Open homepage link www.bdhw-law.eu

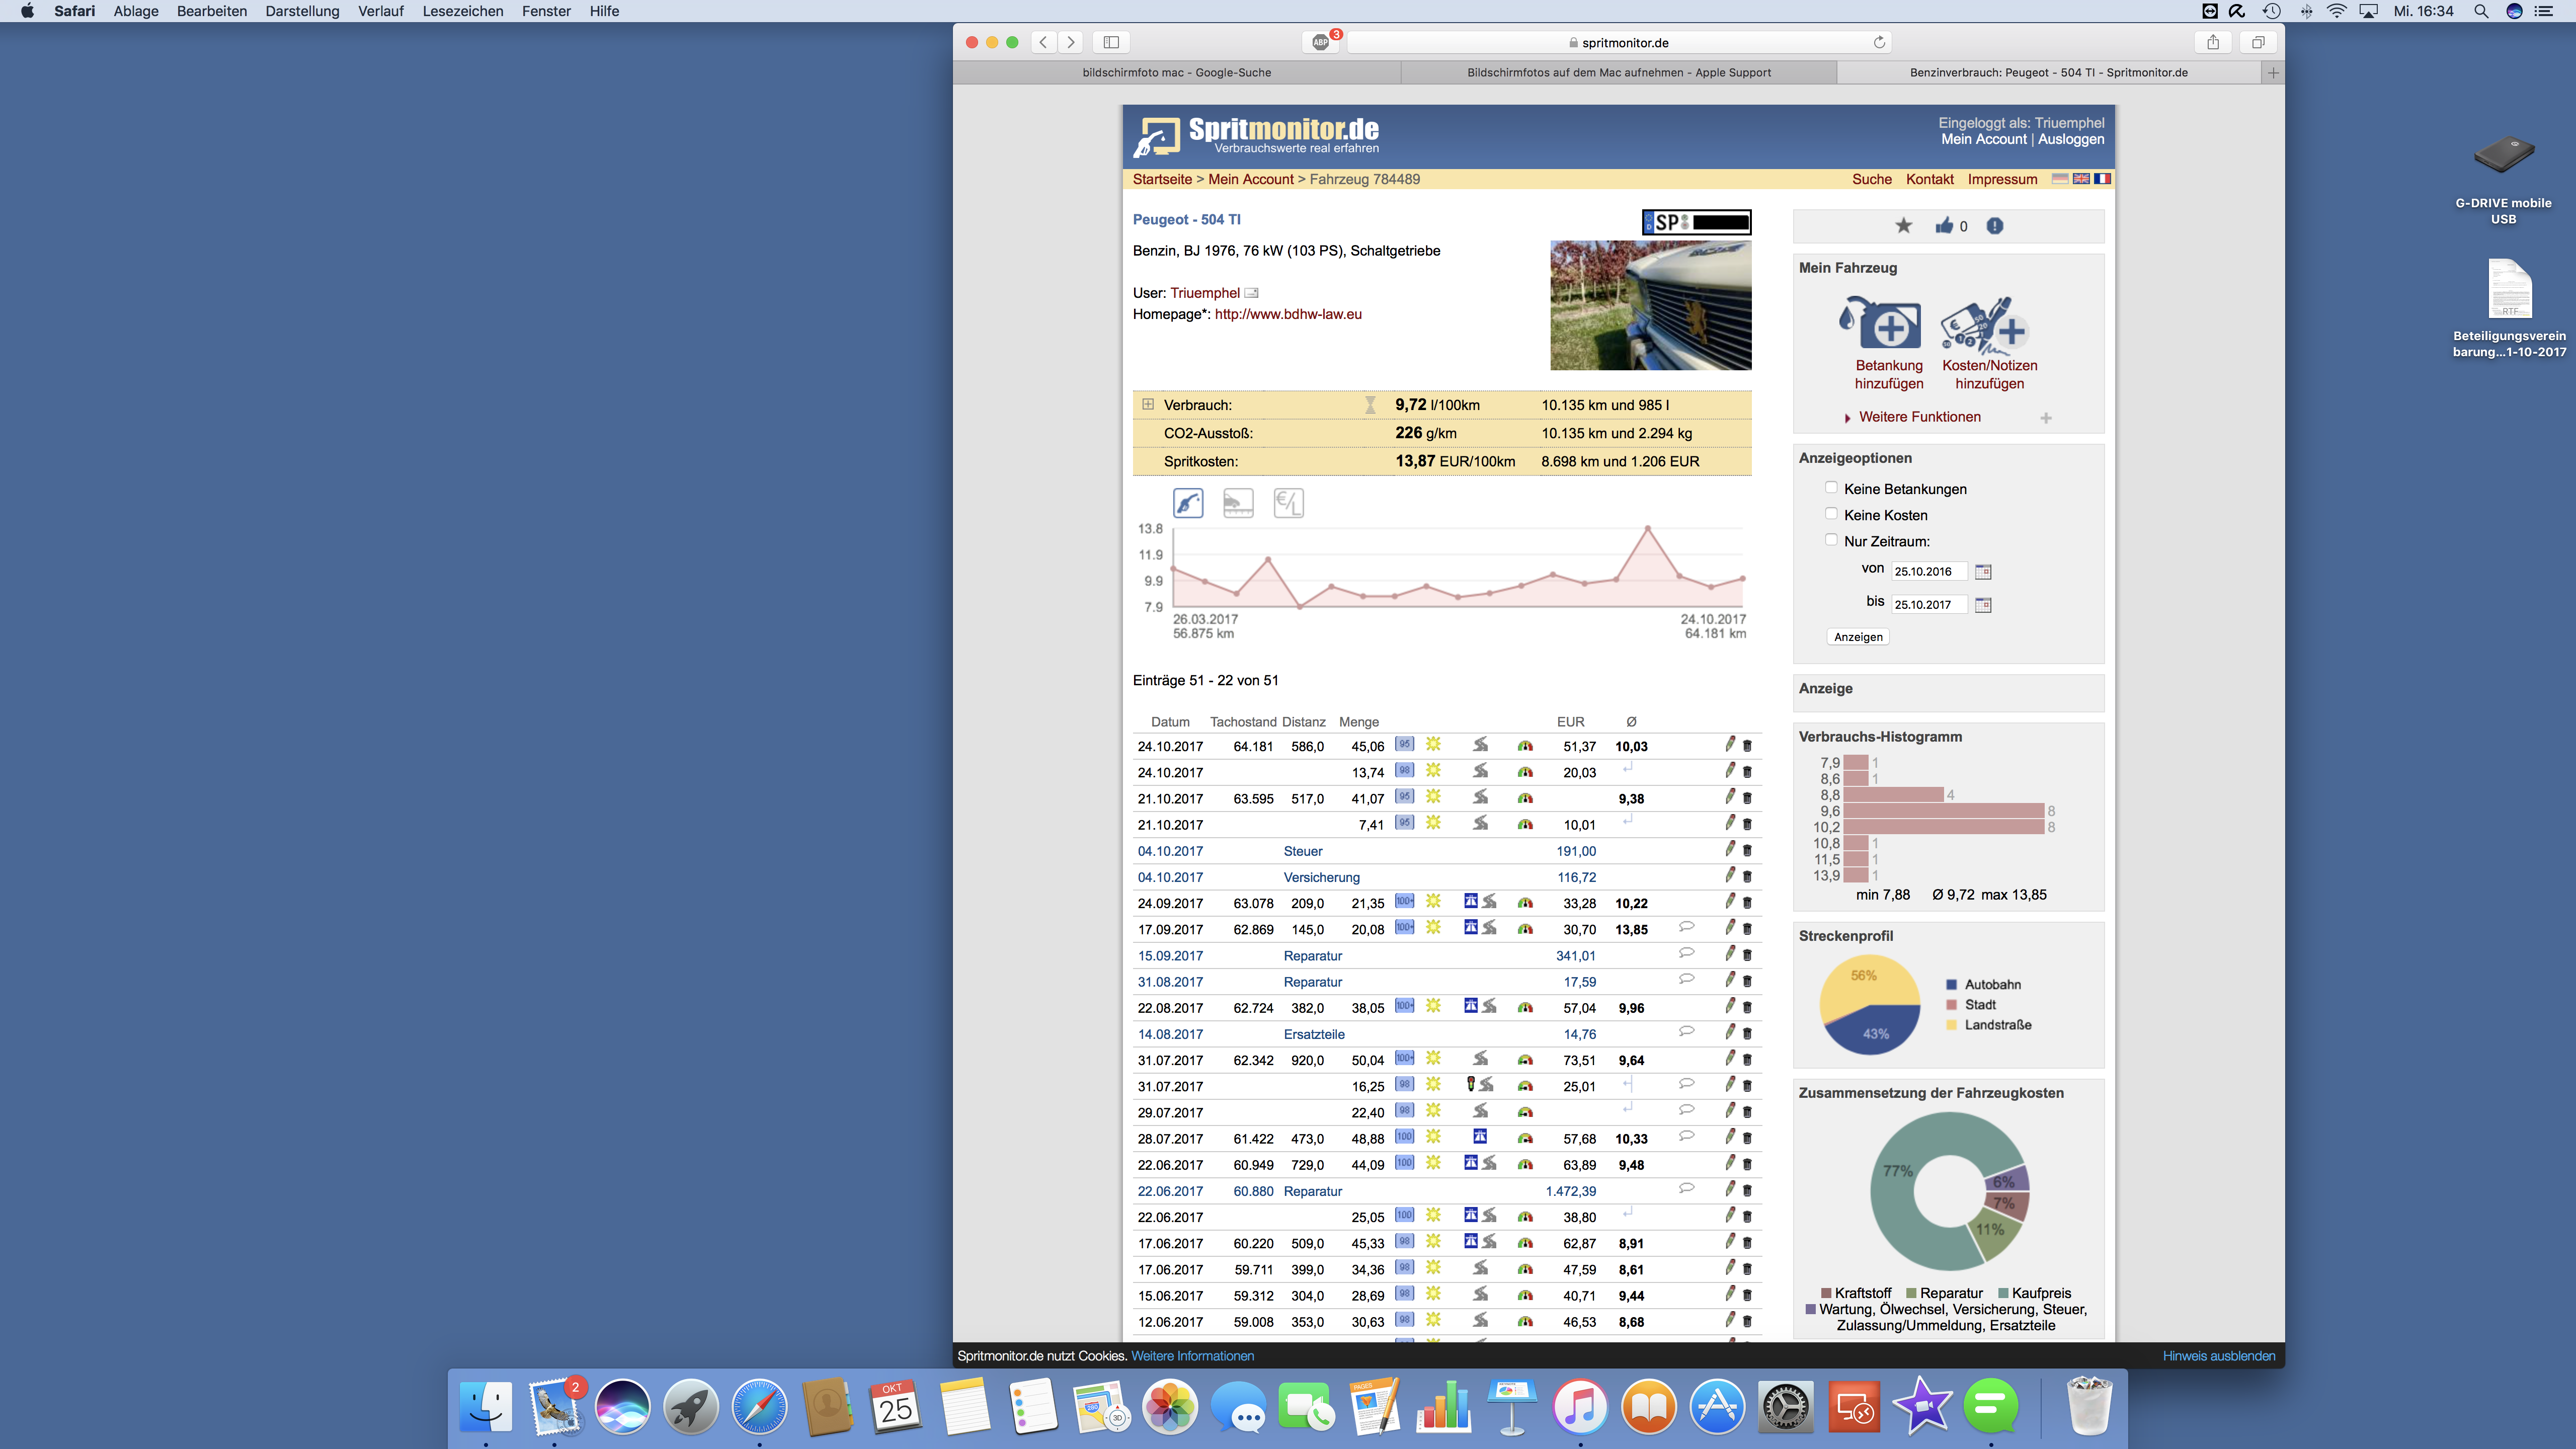pos(1288,314)
